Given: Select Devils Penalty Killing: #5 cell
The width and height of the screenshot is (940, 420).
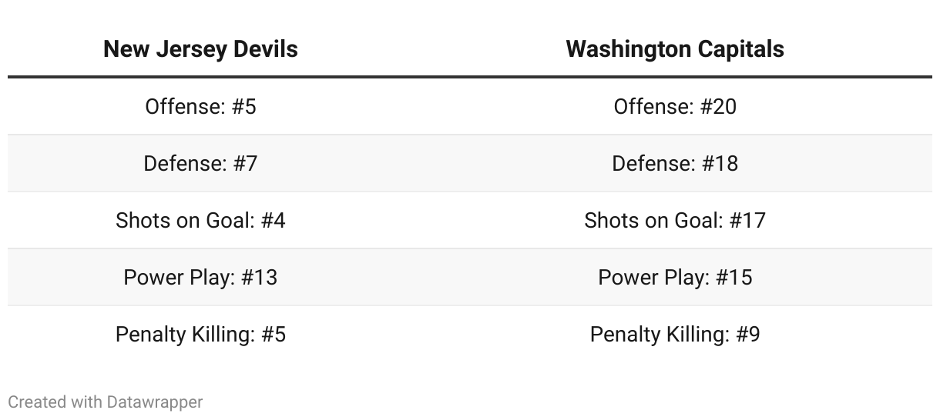Looking at the screenshot, I should [x=200, y=334].
